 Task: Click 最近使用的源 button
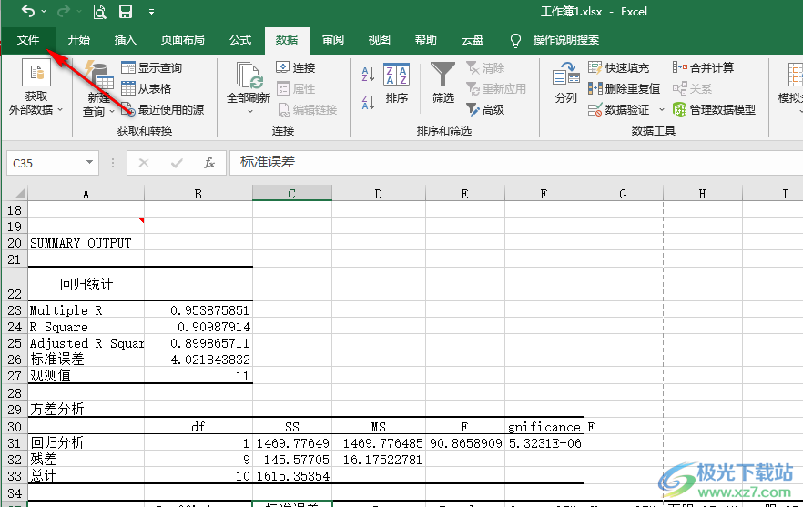coord(163,109)
